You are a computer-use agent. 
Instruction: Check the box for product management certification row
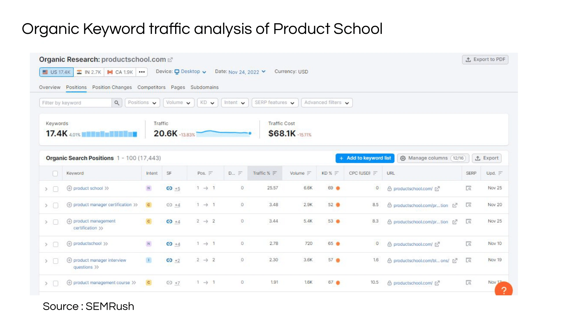[x=56, y=222]
